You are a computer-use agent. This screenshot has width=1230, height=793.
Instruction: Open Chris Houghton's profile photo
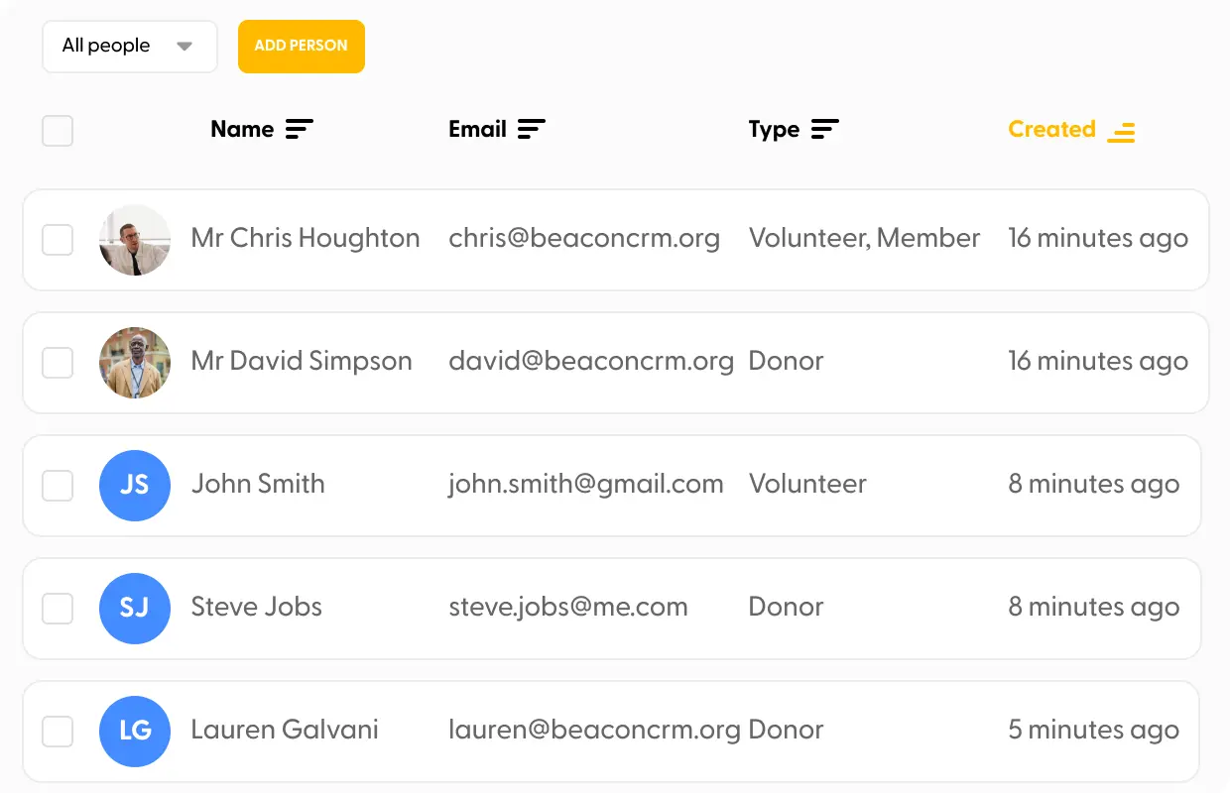point(135,240)
